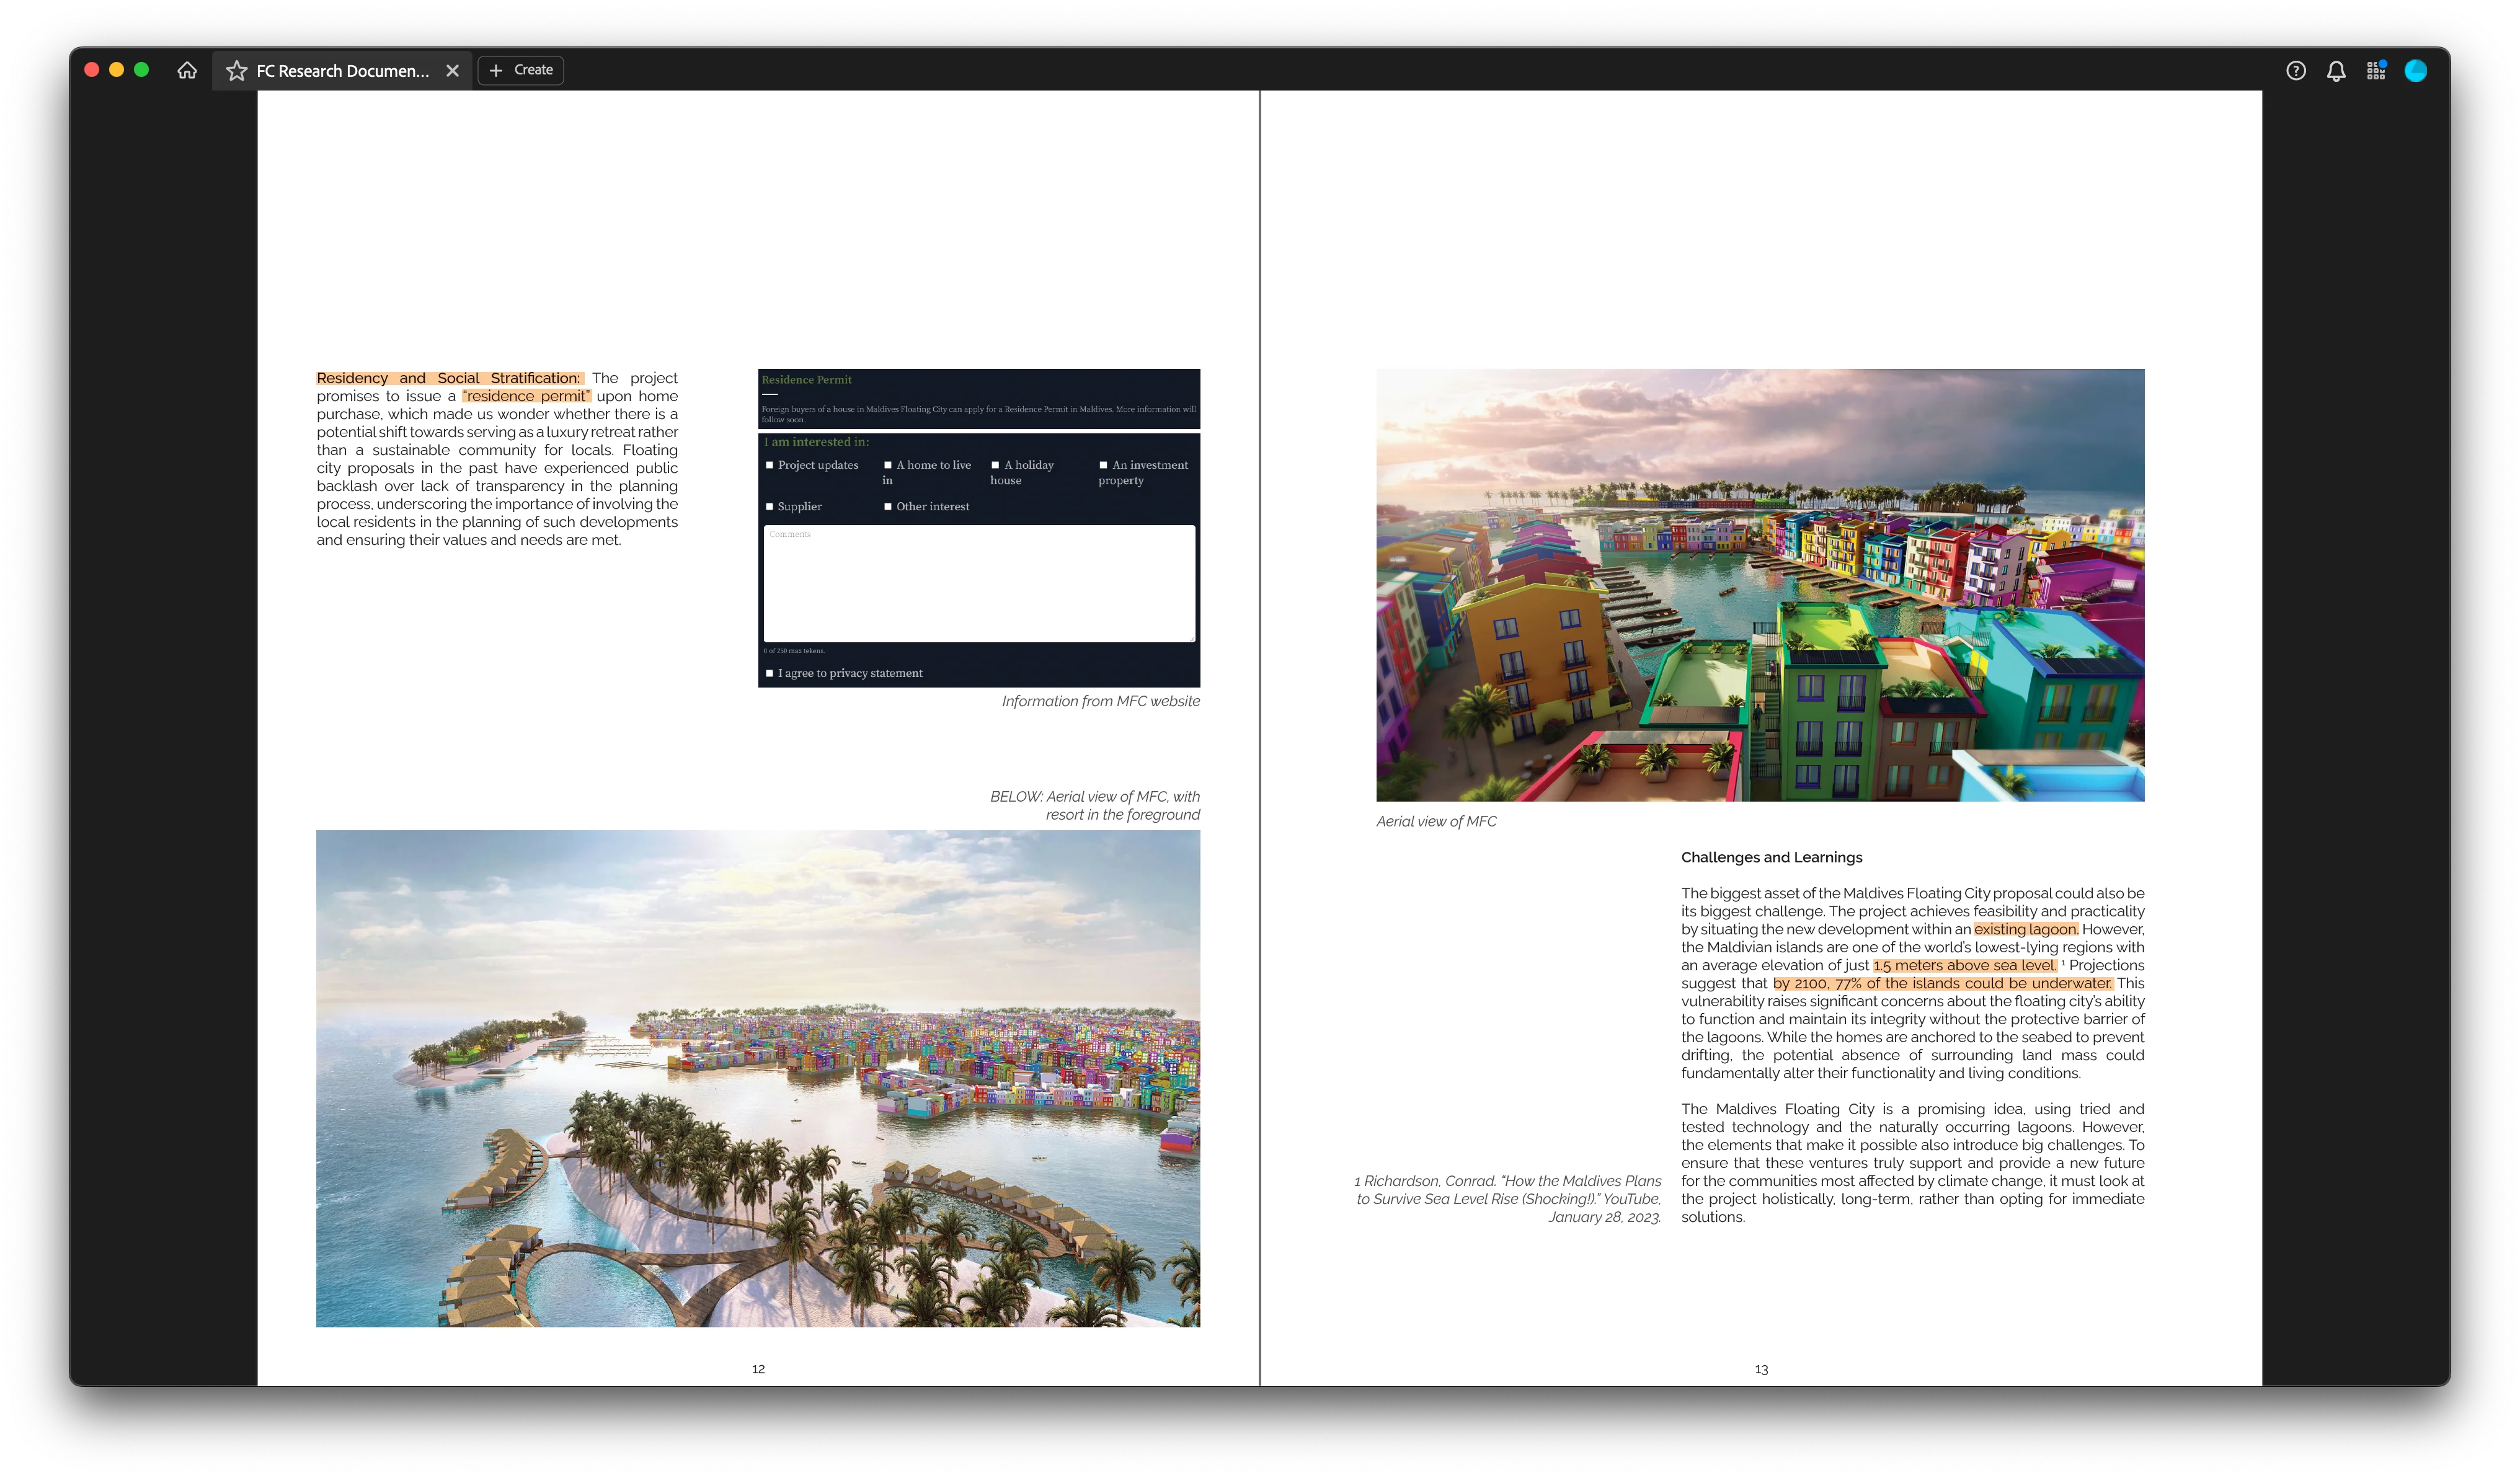
Task: Click the 'Supplier' checkbox in the form image
Action: [x=770, y=507]
